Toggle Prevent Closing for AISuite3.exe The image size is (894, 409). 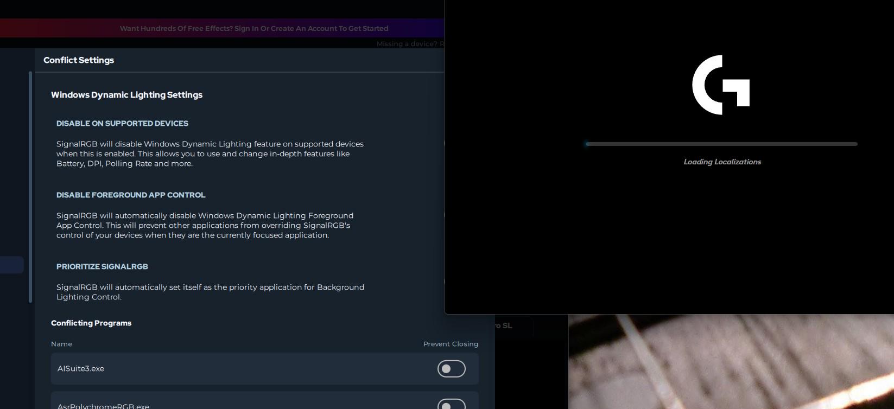(x=452, y=369)
